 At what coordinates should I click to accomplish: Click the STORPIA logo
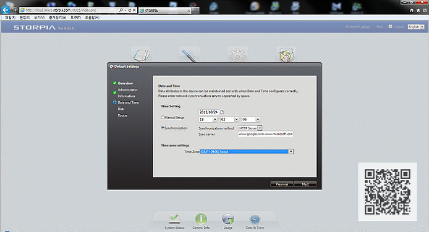point(35,28)
